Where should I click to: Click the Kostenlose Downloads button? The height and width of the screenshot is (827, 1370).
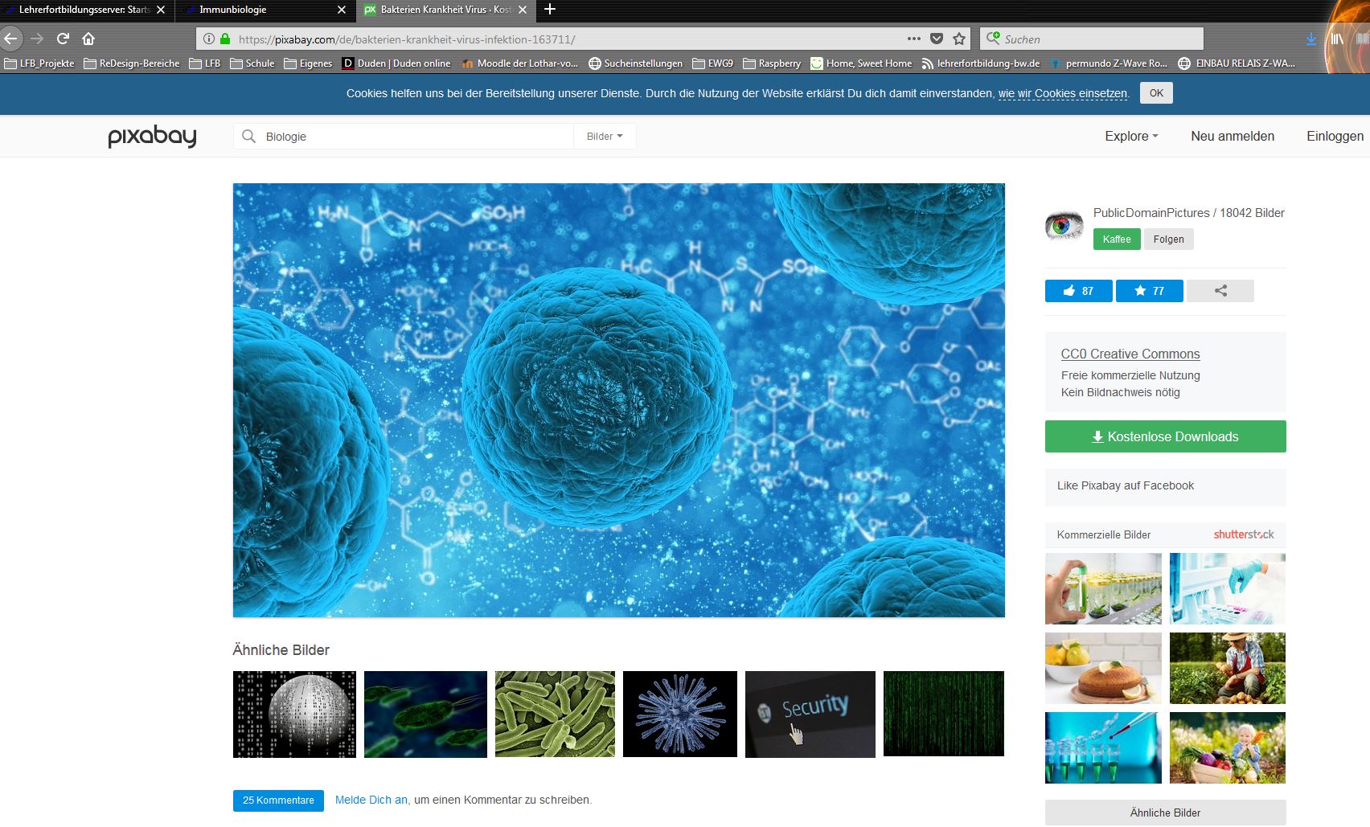coord(1166,436)
